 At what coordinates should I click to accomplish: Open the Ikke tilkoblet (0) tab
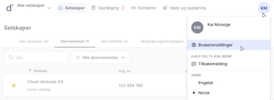coord(115,41)
